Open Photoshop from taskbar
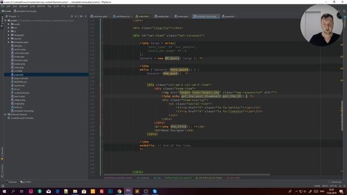 point(111,191)
